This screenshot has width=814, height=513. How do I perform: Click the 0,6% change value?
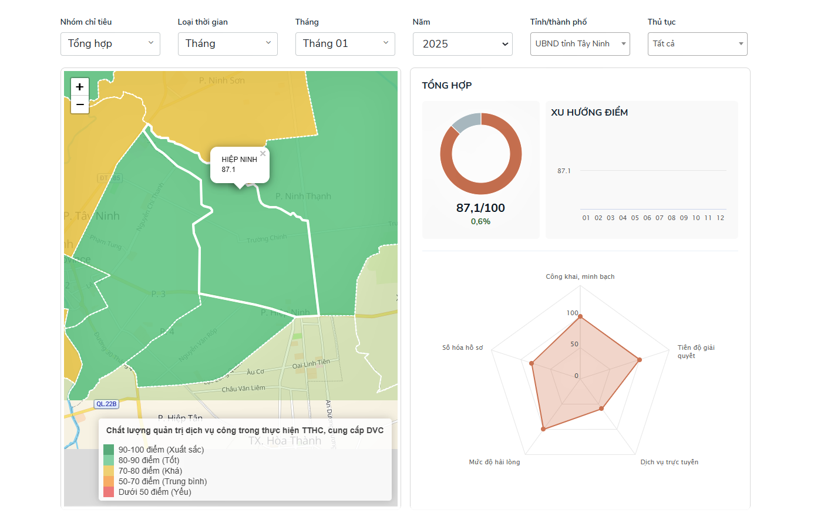click(x=480, y=221)
